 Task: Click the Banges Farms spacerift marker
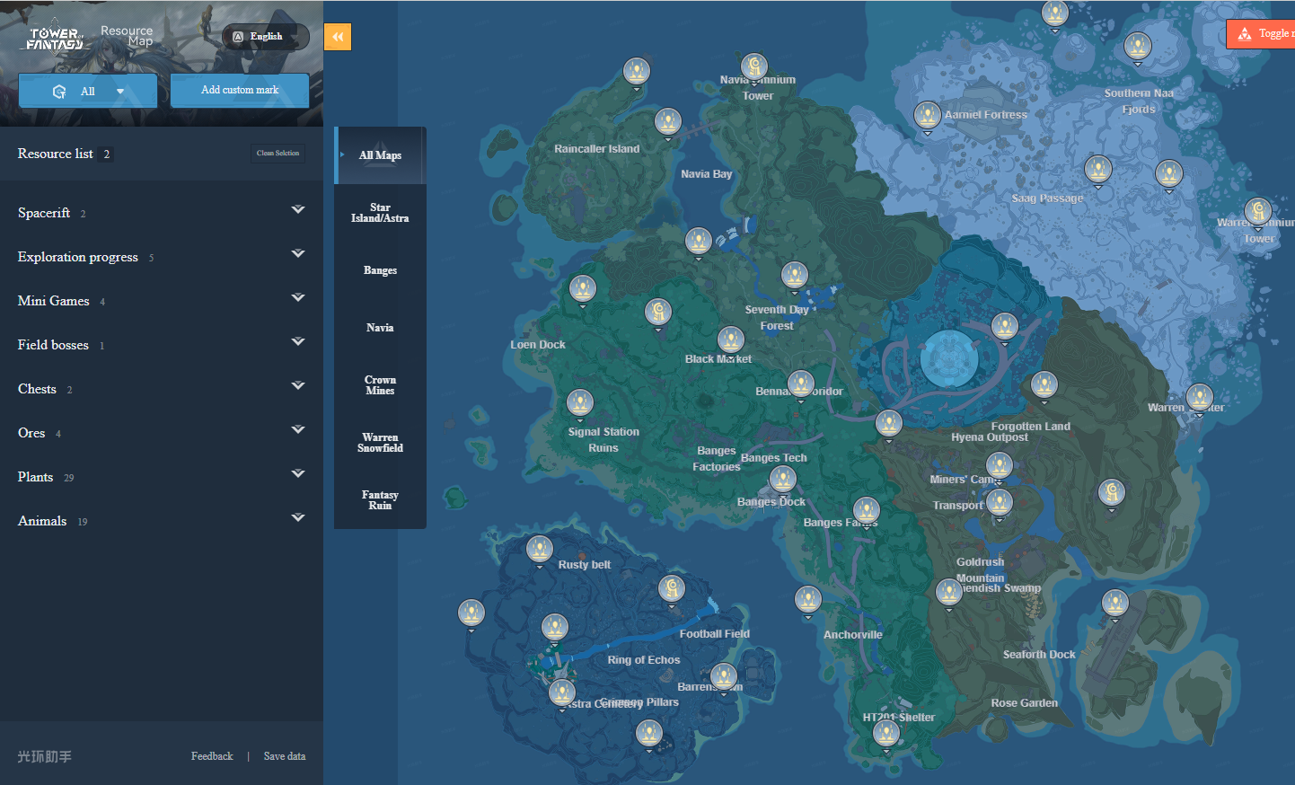[867, 511]
